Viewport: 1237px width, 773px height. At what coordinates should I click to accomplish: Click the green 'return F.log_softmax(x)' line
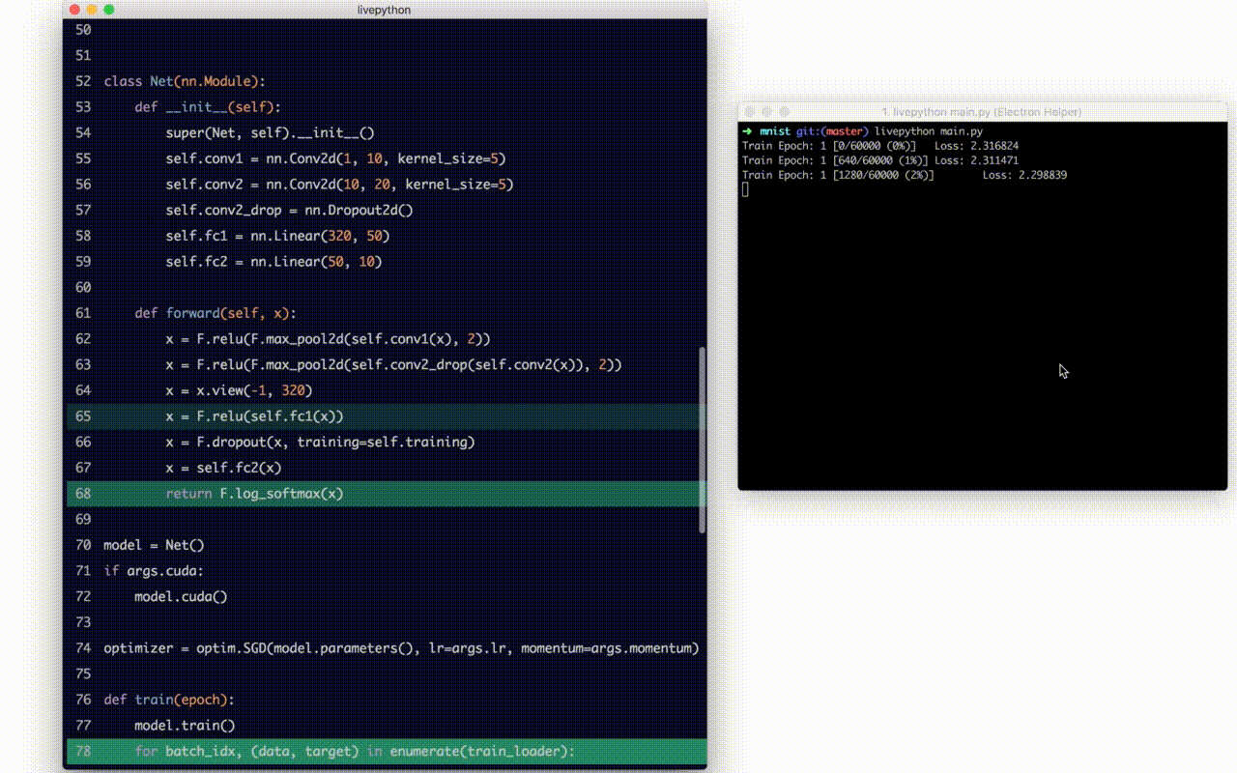click(385, 494)
